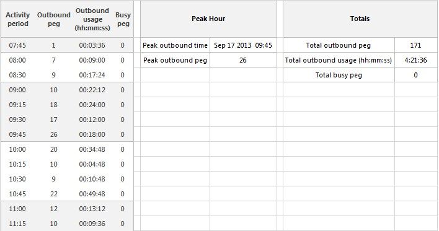This screenshot has height=231, width=439.
Task: Select the 09:45 activity period row
Action: 67,134
